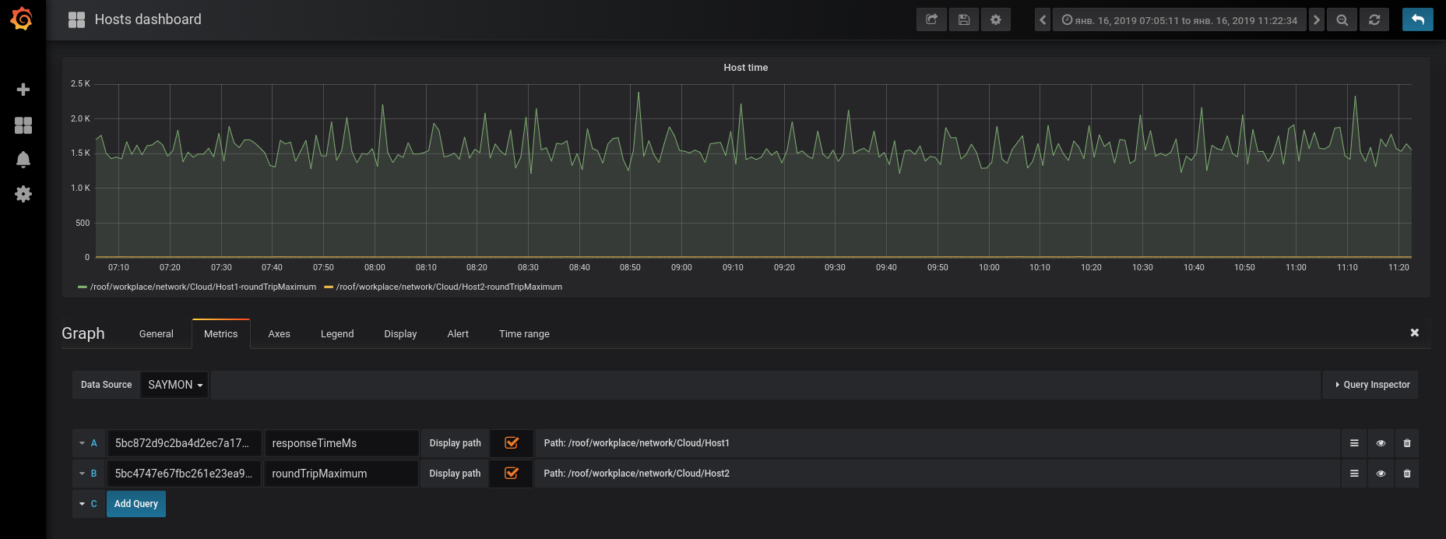Click Display path label in query B
Viewport: 1446px width, 539px height.
point(455,474)
